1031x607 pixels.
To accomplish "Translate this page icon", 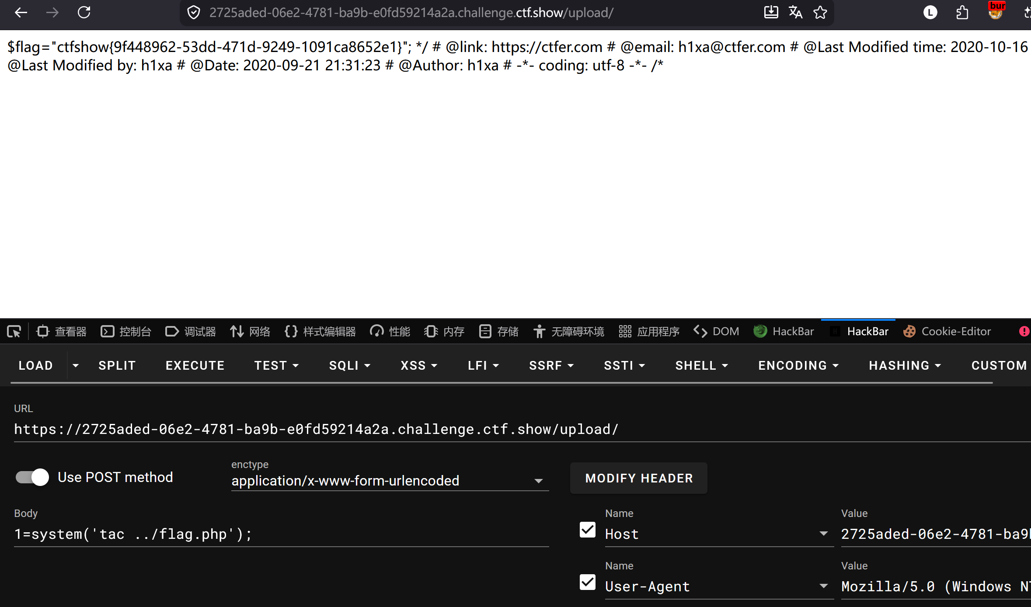I will [x=795, y=13].
